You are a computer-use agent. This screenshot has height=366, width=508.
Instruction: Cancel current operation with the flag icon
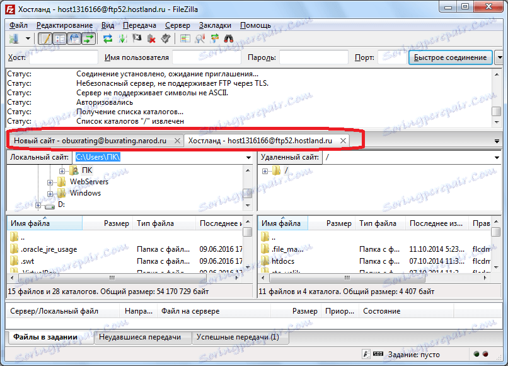[137, 39]
